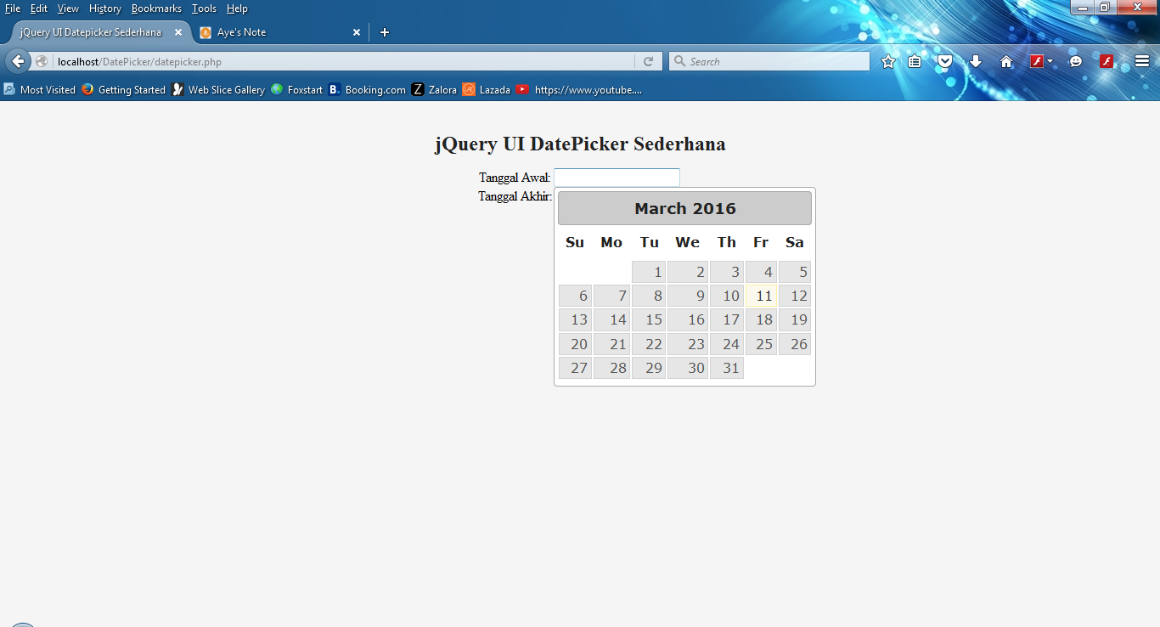
Task: Show bookmarks with the clipboard icon
Action: coord(915,60)
